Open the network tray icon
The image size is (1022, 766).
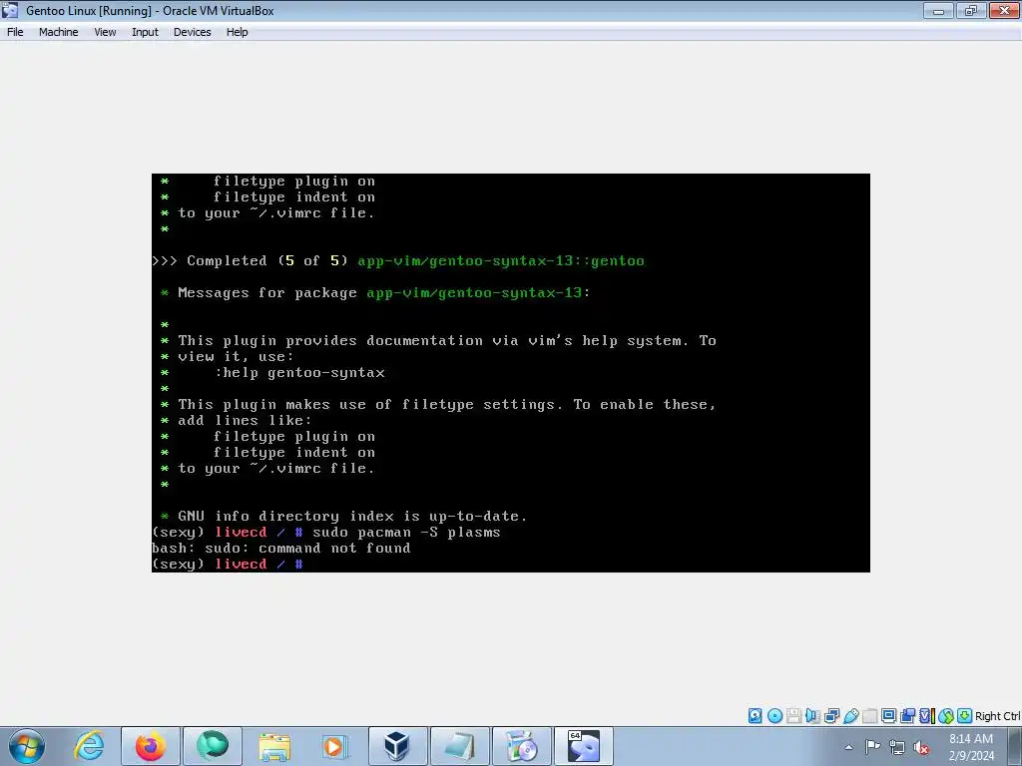pyautogui.click(x=897, y=747)
